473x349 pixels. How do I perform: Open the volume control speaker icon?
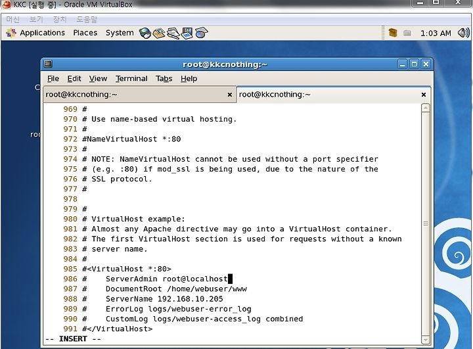[x=463, y=33]
